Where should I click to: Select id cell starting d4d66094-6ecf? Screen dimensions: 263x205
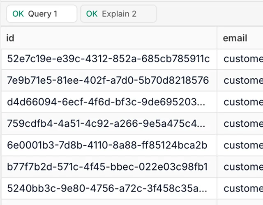108,102
